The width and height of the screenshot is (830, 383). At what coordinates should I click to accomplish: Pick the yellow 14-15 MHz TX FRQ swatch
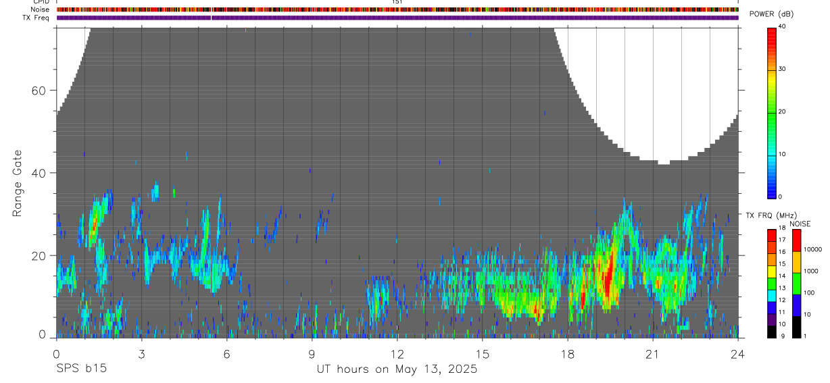click(x=772, y=272)
